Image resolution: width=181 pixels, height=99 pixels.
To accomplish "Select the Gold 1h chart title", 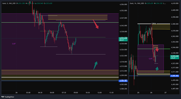I will point(137,3).
